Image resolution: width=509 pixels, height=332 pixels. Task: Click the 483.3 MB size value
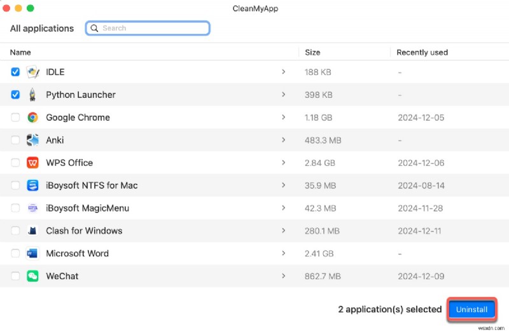coord(323,140)
